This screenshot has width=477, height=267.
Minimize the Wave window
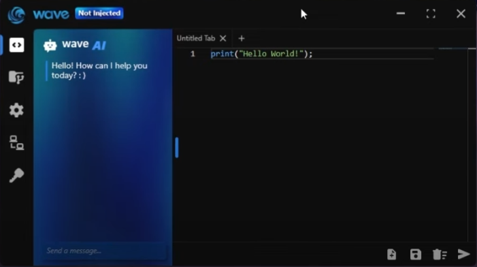tap(401, 14)
